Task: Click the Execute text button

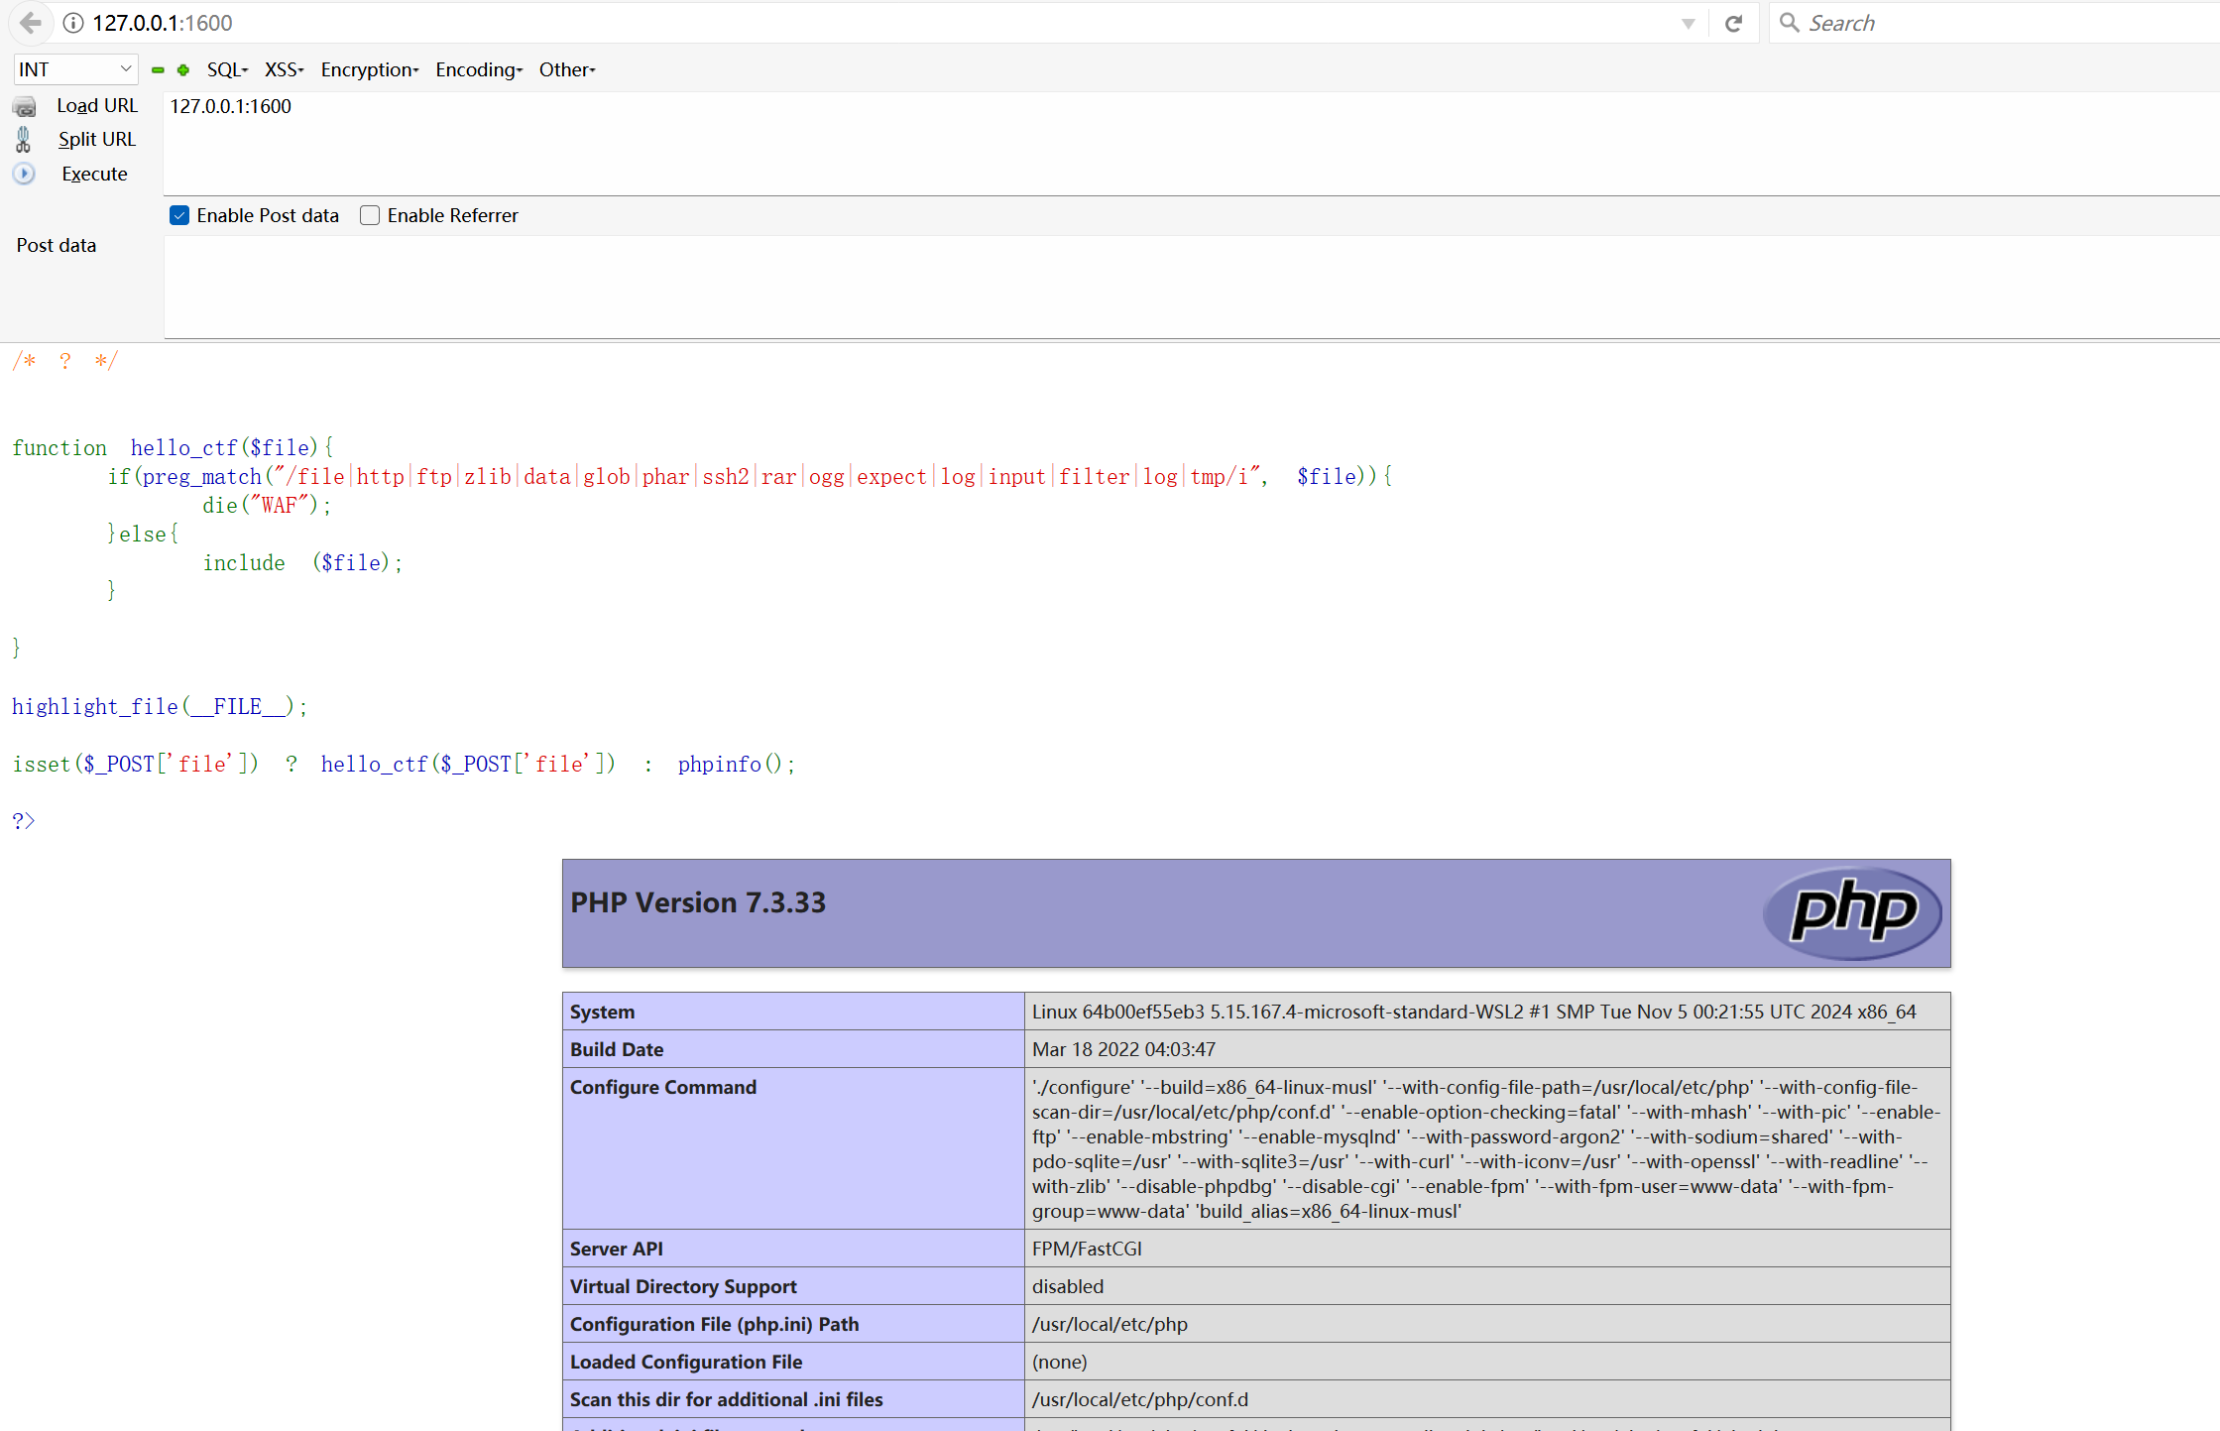Action: (x=94, y=174)
